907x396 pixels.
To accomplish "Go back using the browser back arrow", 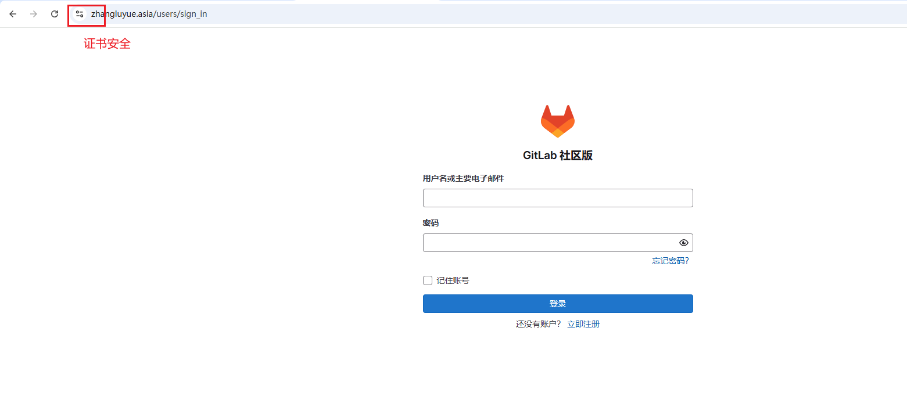I will click(13, 14).
